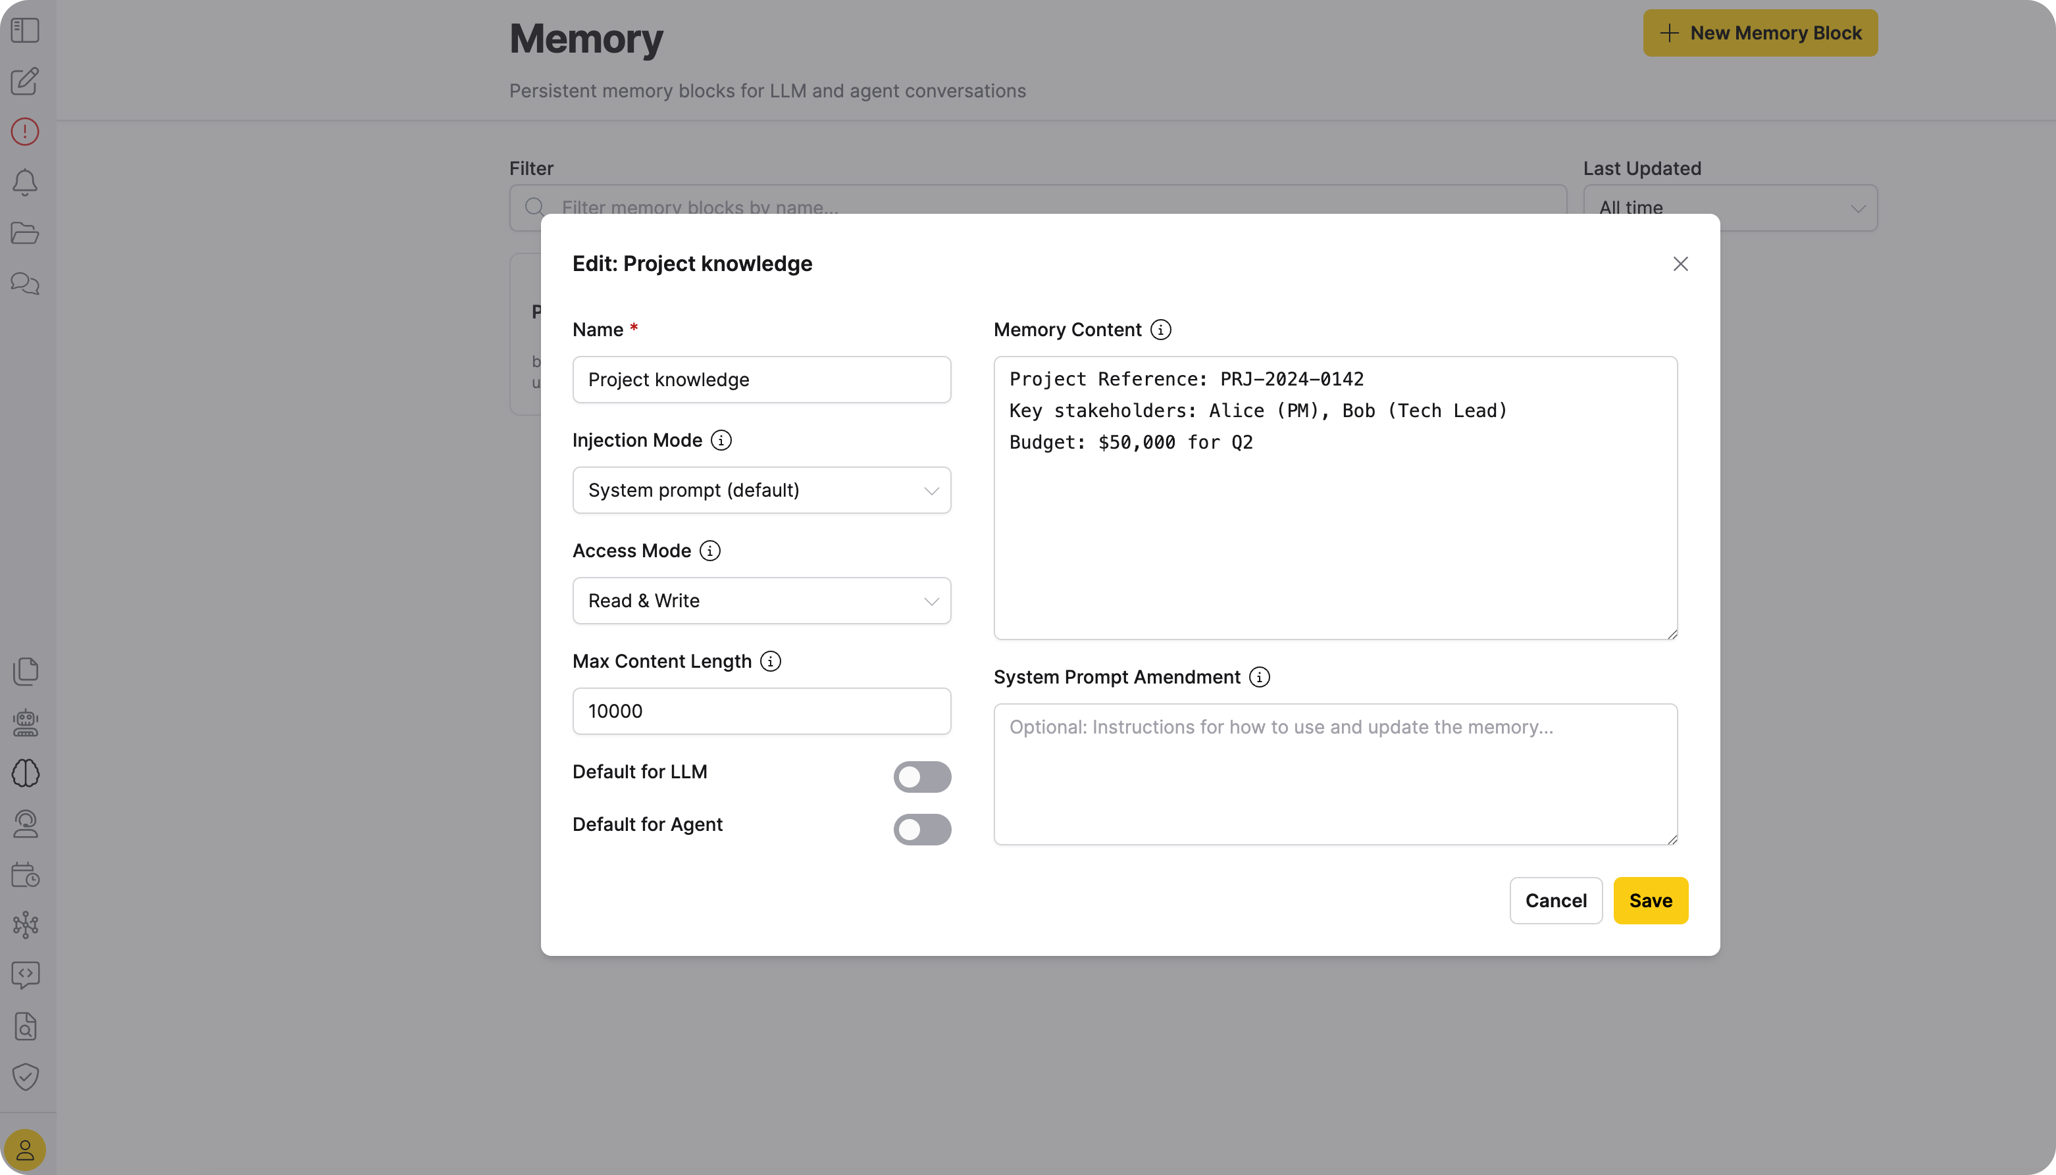Viewport: 2056px width, 1175px height.
Task: Open the code message icon
Action: (x=25, y=976)
